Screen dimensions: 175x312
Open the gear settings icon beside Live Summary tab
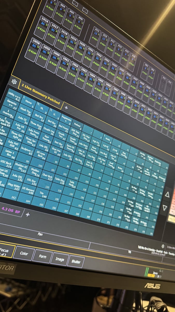point(14,82)
